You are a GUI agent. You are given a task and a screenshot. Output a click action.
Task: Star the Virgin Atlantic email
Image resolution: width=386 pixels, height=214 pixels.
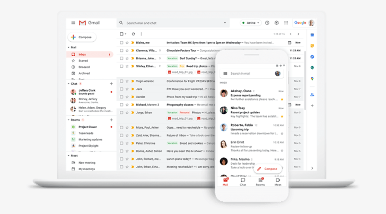click(127, 81)
